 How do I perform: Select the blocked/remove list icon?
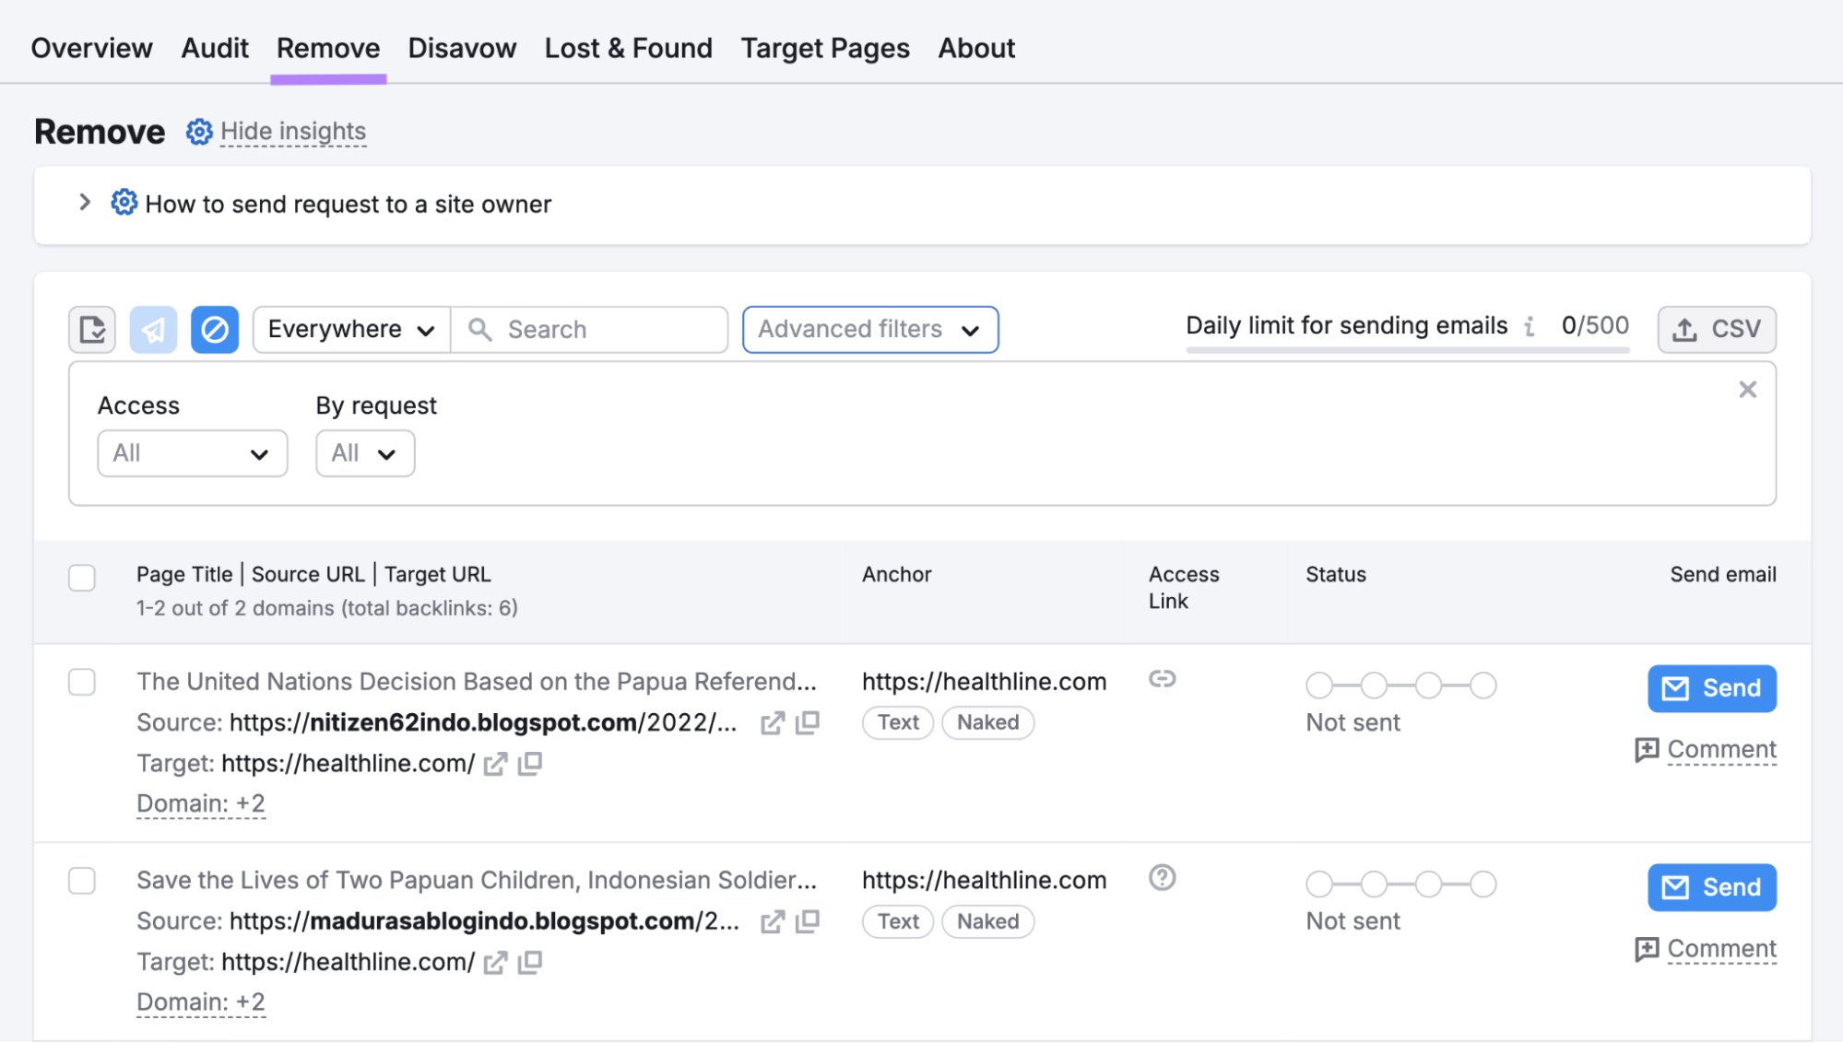[215, 329]
